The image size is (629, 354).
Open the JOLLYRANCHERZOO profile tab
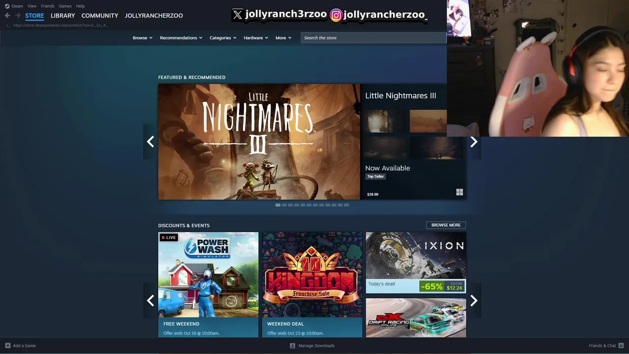[x=154, y=16]
